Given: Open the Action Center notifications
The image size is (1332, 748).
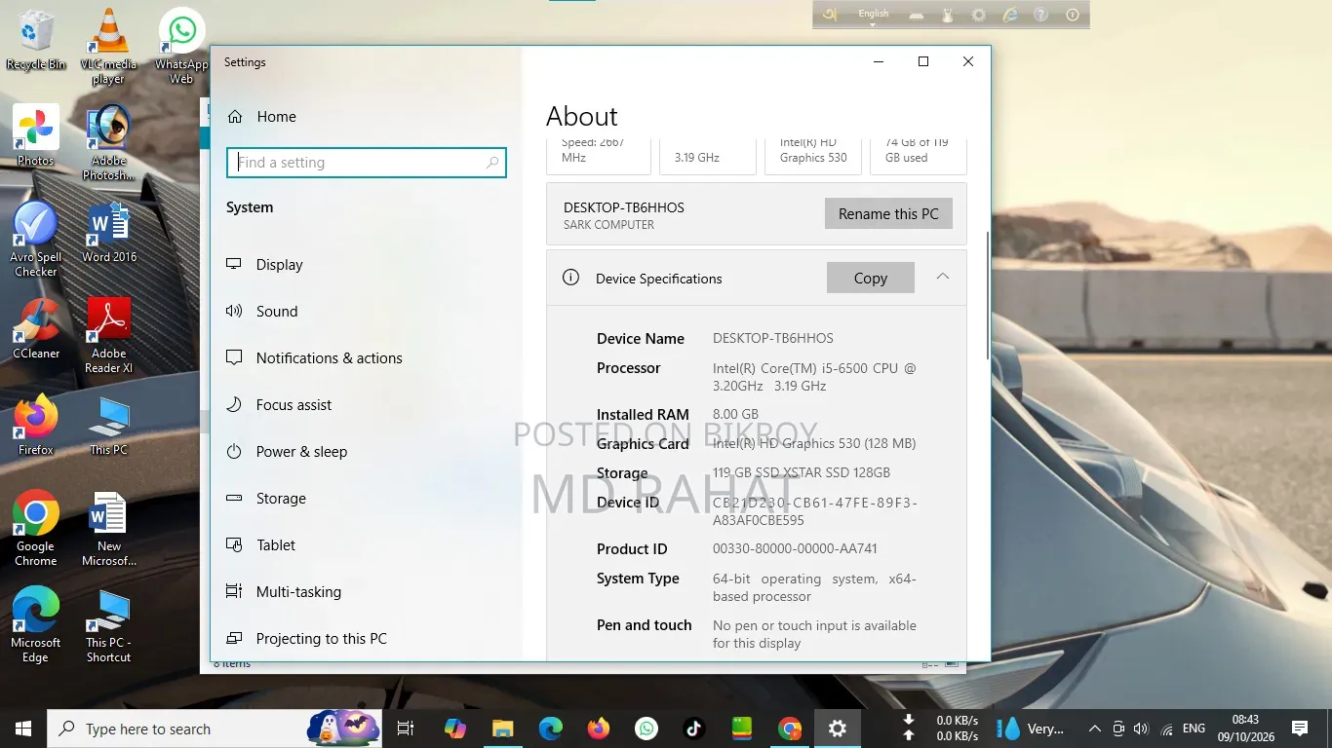Looking at the screenshot, I should [1299, 729].
